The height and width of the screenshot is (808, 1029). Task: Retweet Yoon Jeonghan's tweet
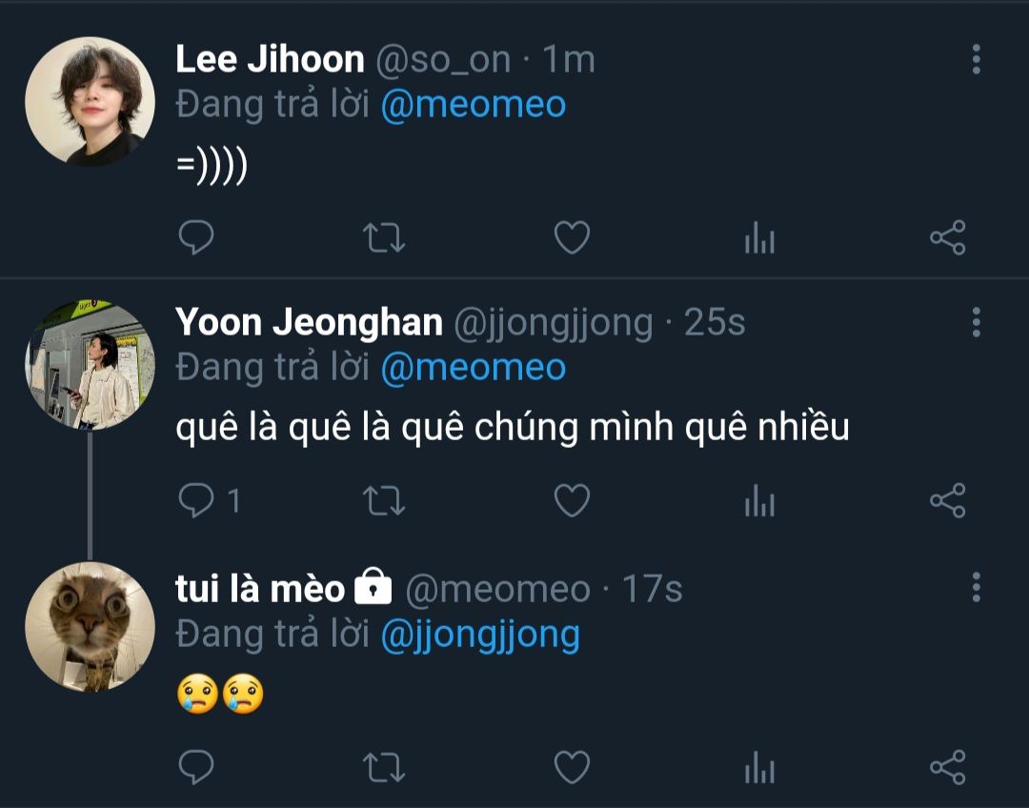(x=385, y=500)
